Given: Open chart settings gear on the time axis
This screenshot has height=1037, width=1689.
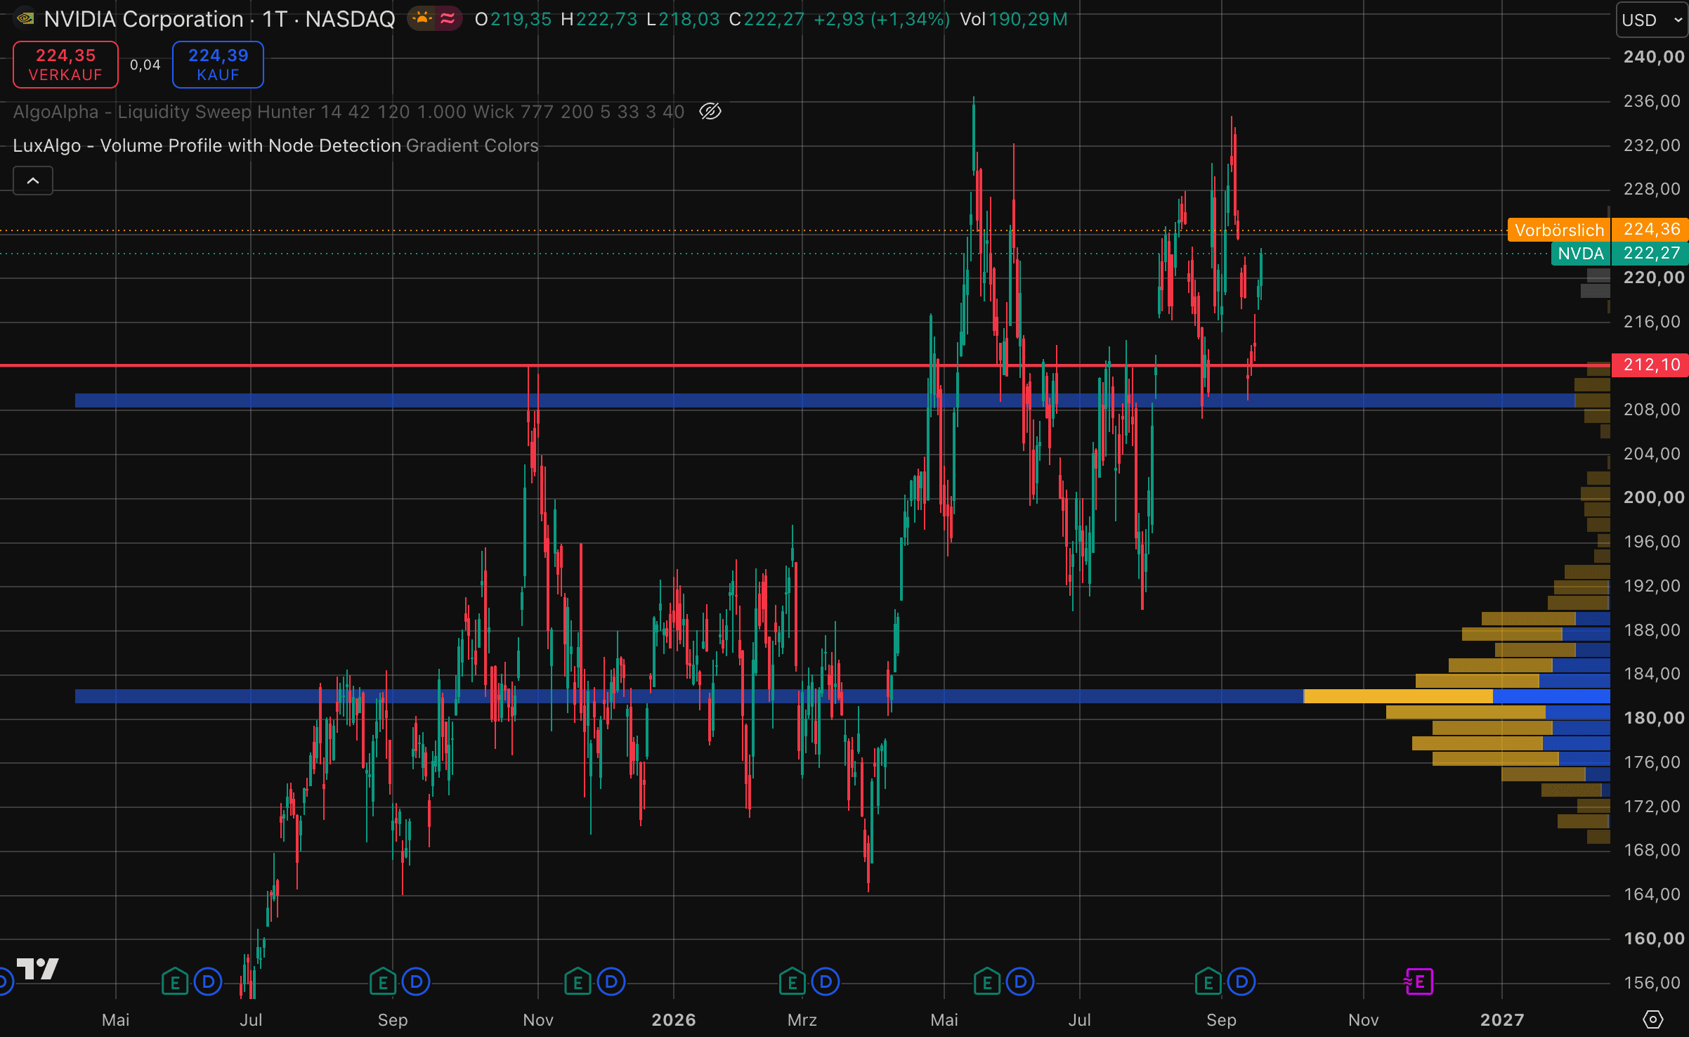Looking at the screenshot, I should 1653,1019.
